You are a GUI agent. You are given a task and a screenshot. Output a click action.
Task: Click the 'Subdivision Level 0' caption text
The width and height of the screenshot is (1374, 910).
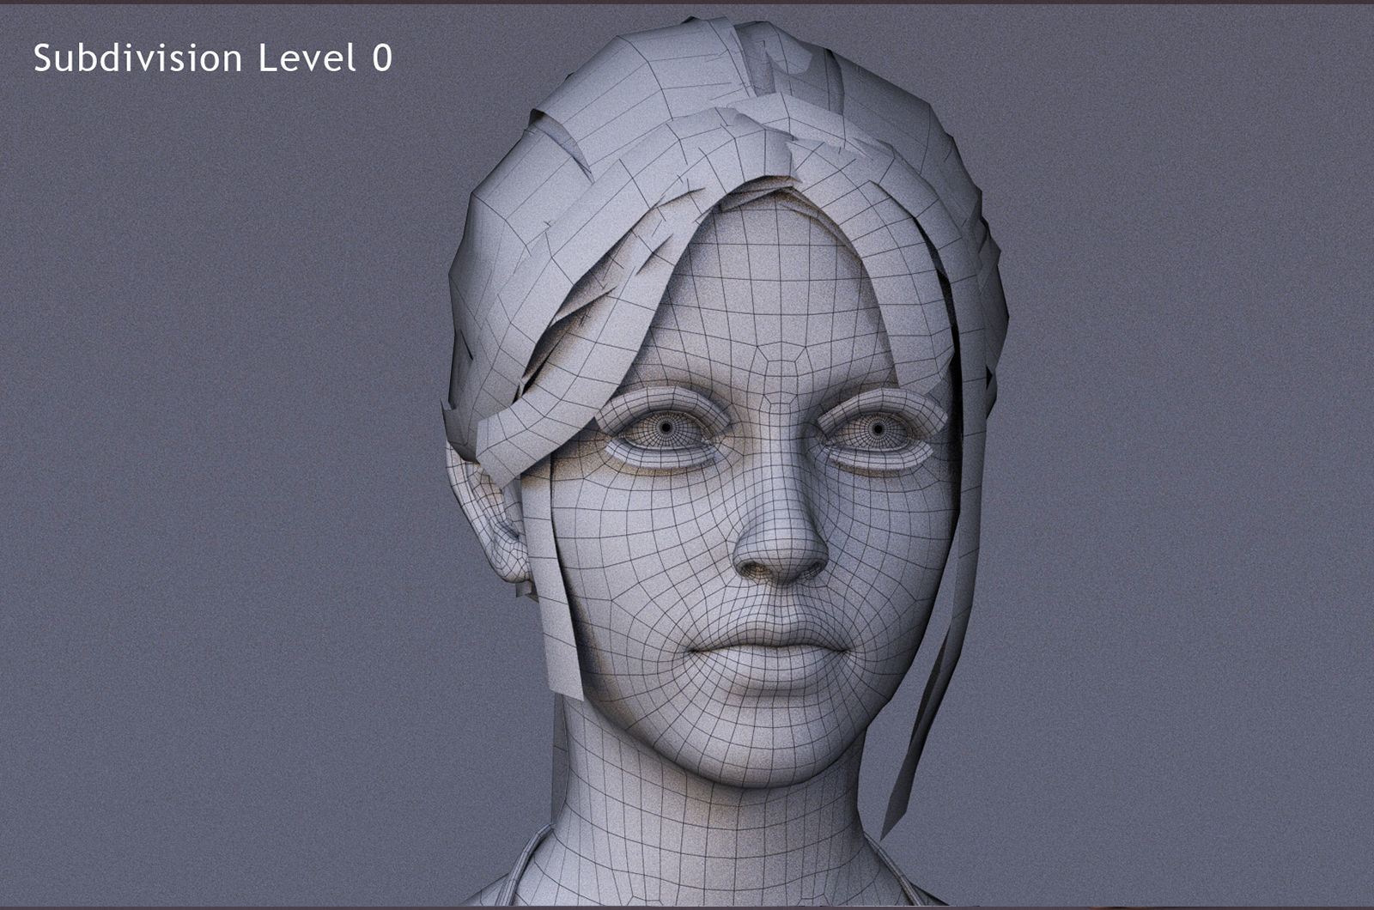(x=213, y=58)
